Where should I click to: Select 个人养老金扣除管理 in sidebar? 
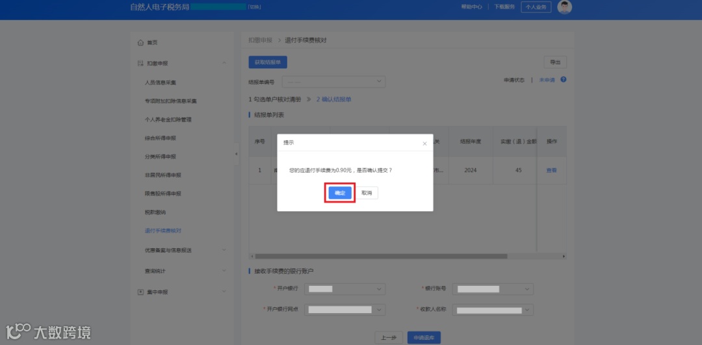[168, 120]
